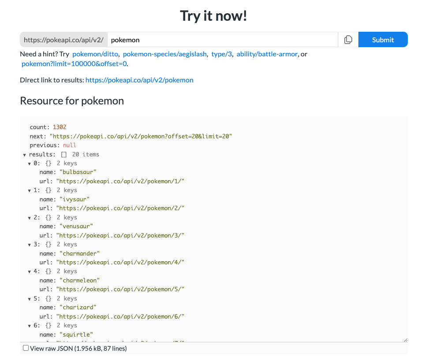Open pokemon?limit=100000&offset=0 hint link
This screenshot has width=425, height=356.
74,64
